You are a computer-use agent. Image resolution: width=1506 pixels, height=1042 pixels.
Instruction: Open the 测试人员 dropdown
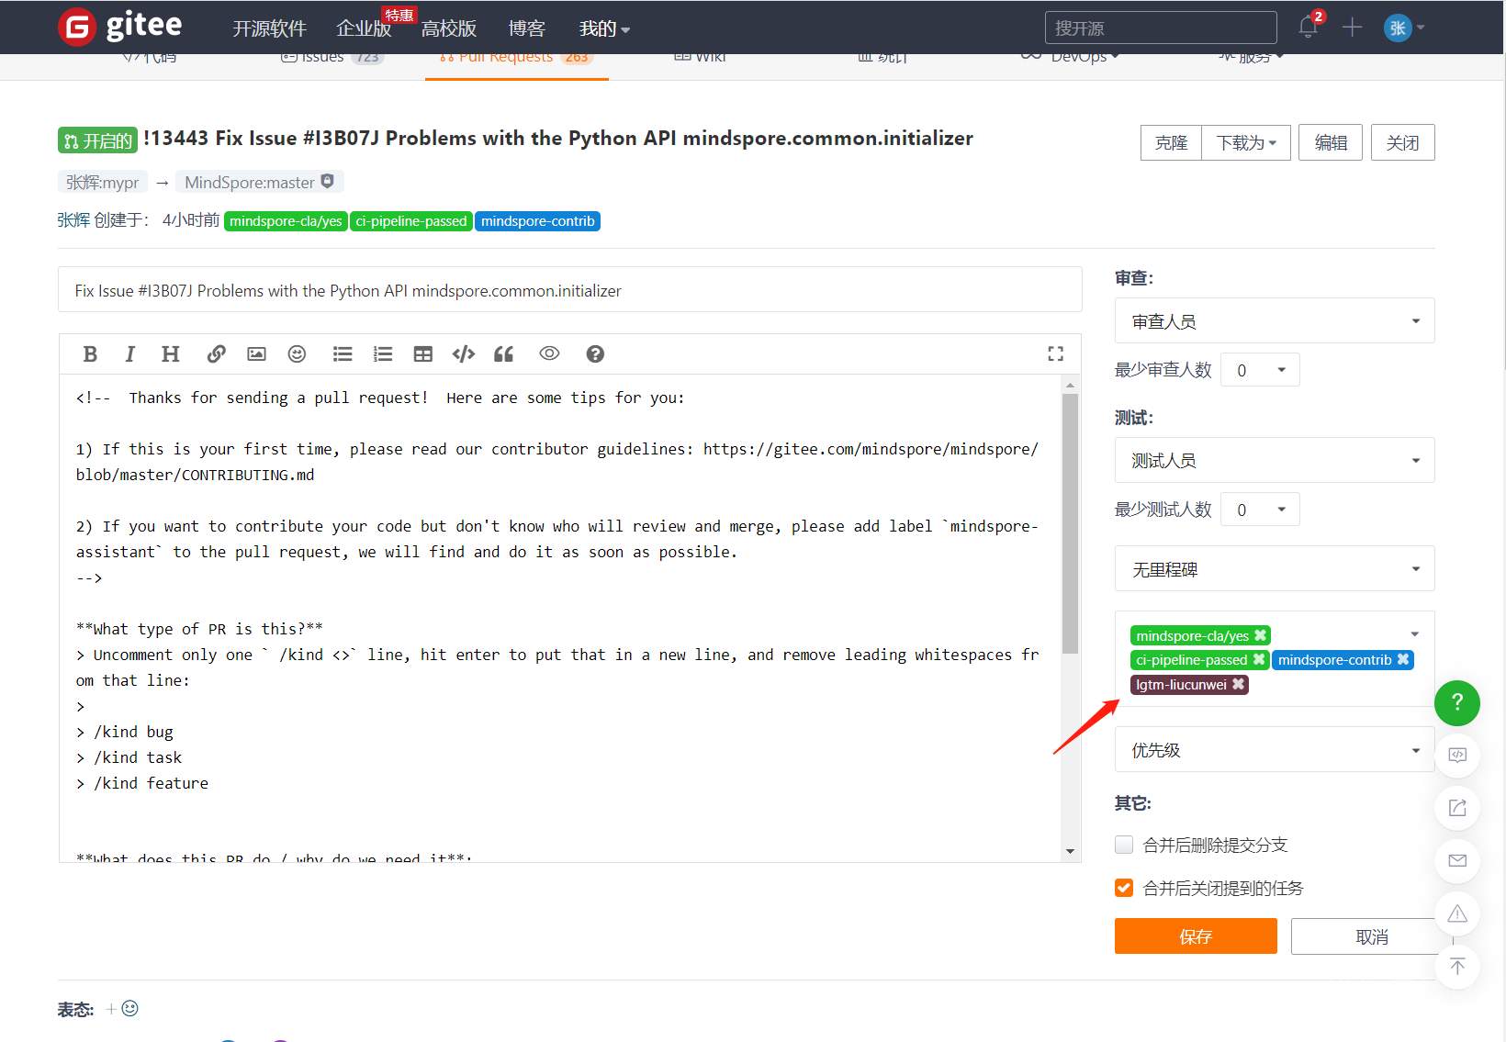pos(1275,461)
